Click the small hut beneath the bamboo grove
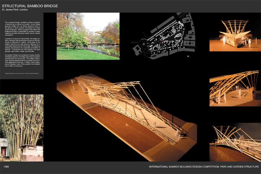Image resolution: width=261 pixels, height=174 pixels. 32,153
